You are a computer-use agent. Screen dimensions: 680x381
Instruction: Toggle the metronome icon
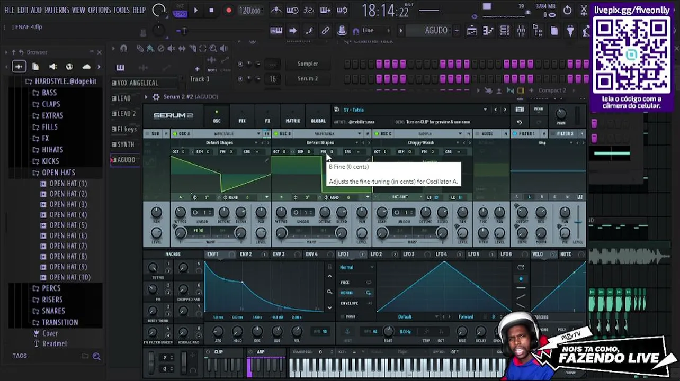tap(276, 10)
